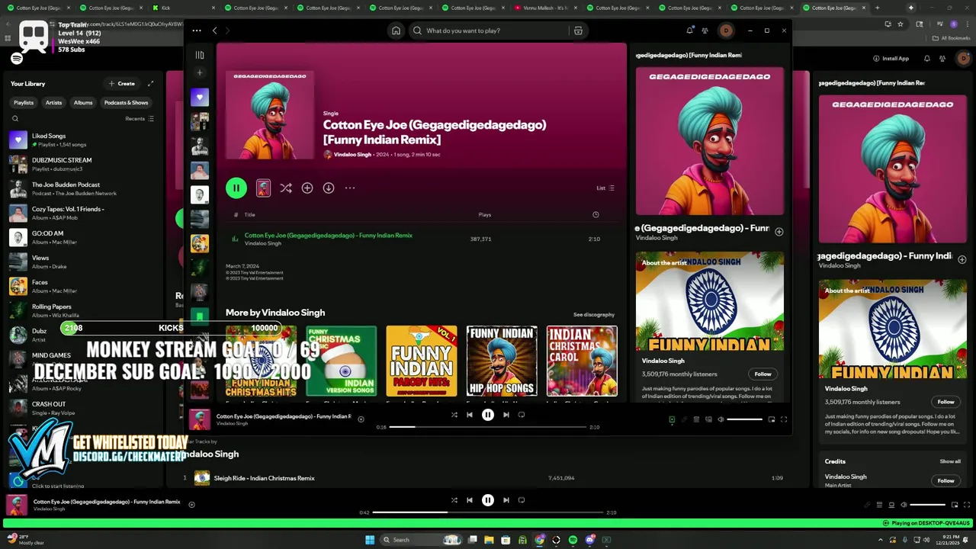Select Podcasts & Shows filter in background library
The image size is (976, 549).
[127, 102]
